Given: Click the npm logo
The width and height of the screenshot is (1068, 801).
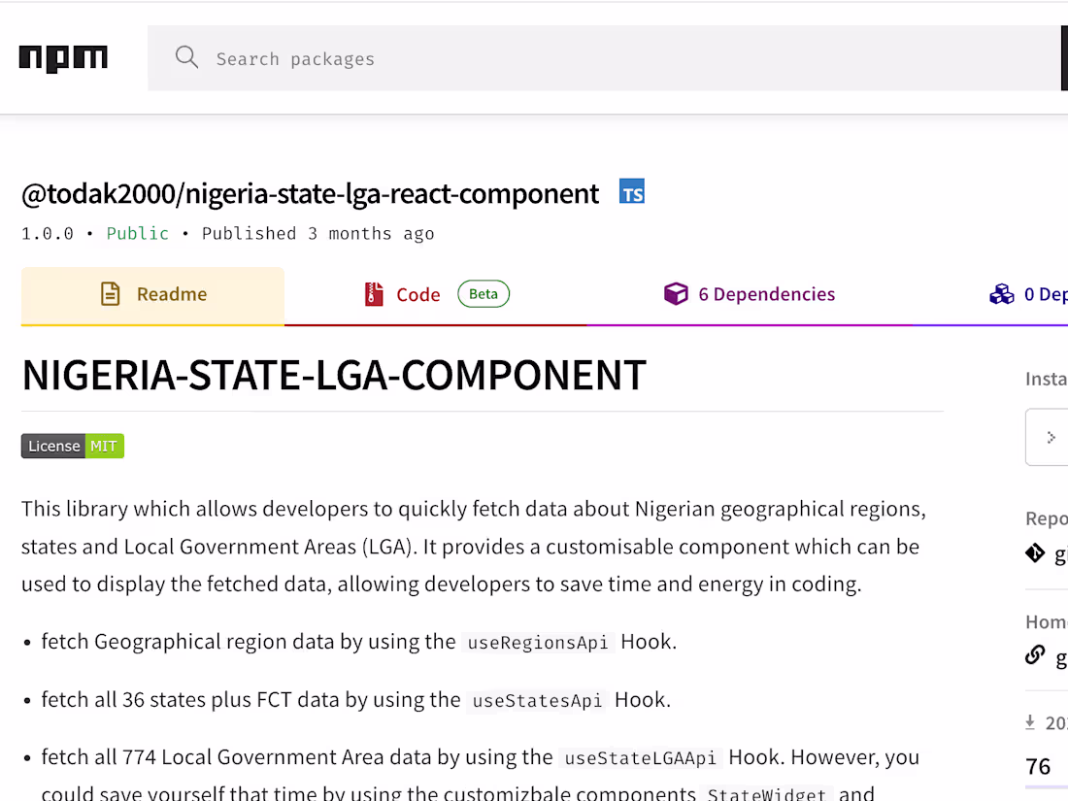Looking at the screenshot, I should (x=62, y=58).
